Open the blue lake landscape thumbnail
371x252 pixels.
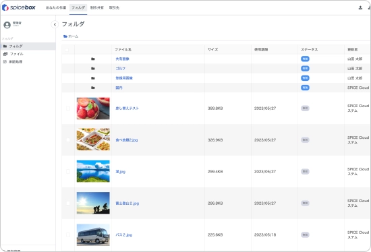pos(93,171)
